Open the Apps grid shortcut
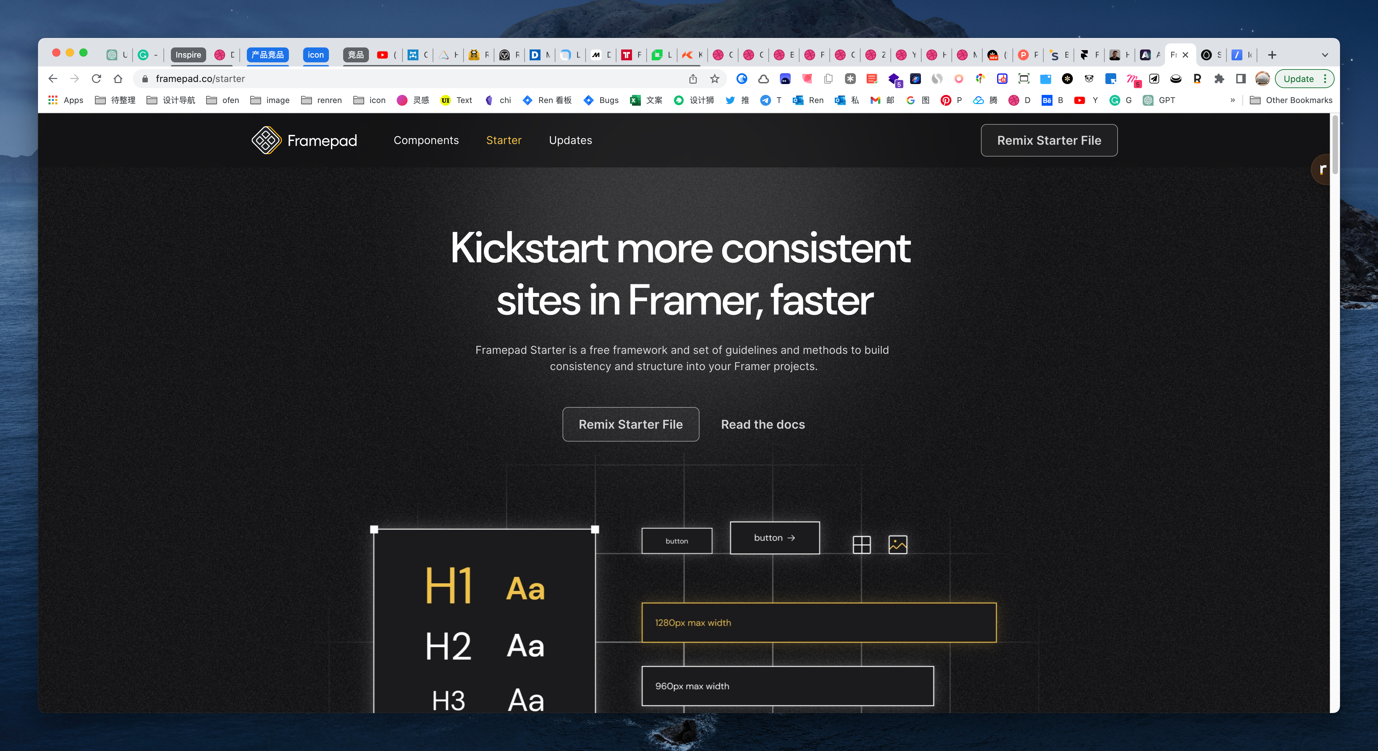 [66, 100]
